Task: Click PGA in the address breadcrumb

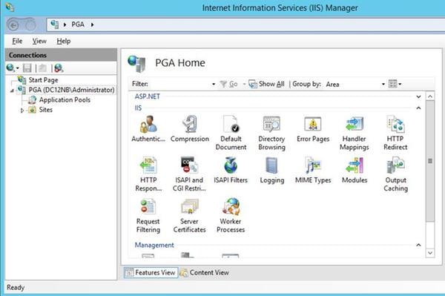Action: (x=78, y=24)
